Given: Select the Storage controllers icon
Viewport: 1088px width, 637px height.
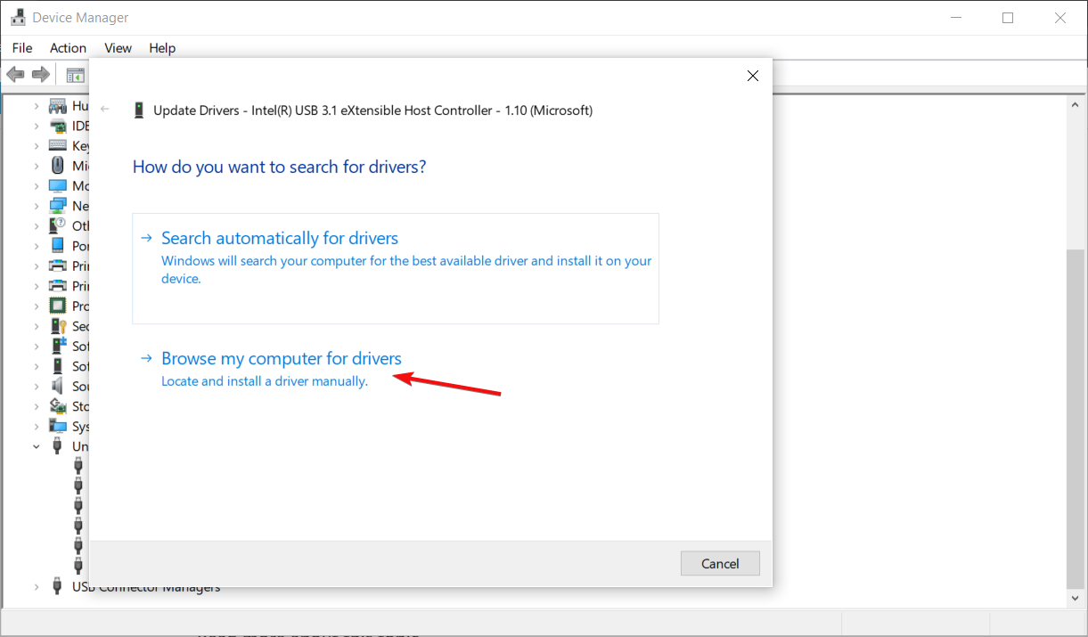Looking at the screenshot, I should coord(58,406).
